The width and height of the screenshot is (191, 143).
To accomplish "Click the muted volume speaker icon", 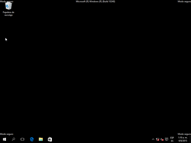I will 162,139.
